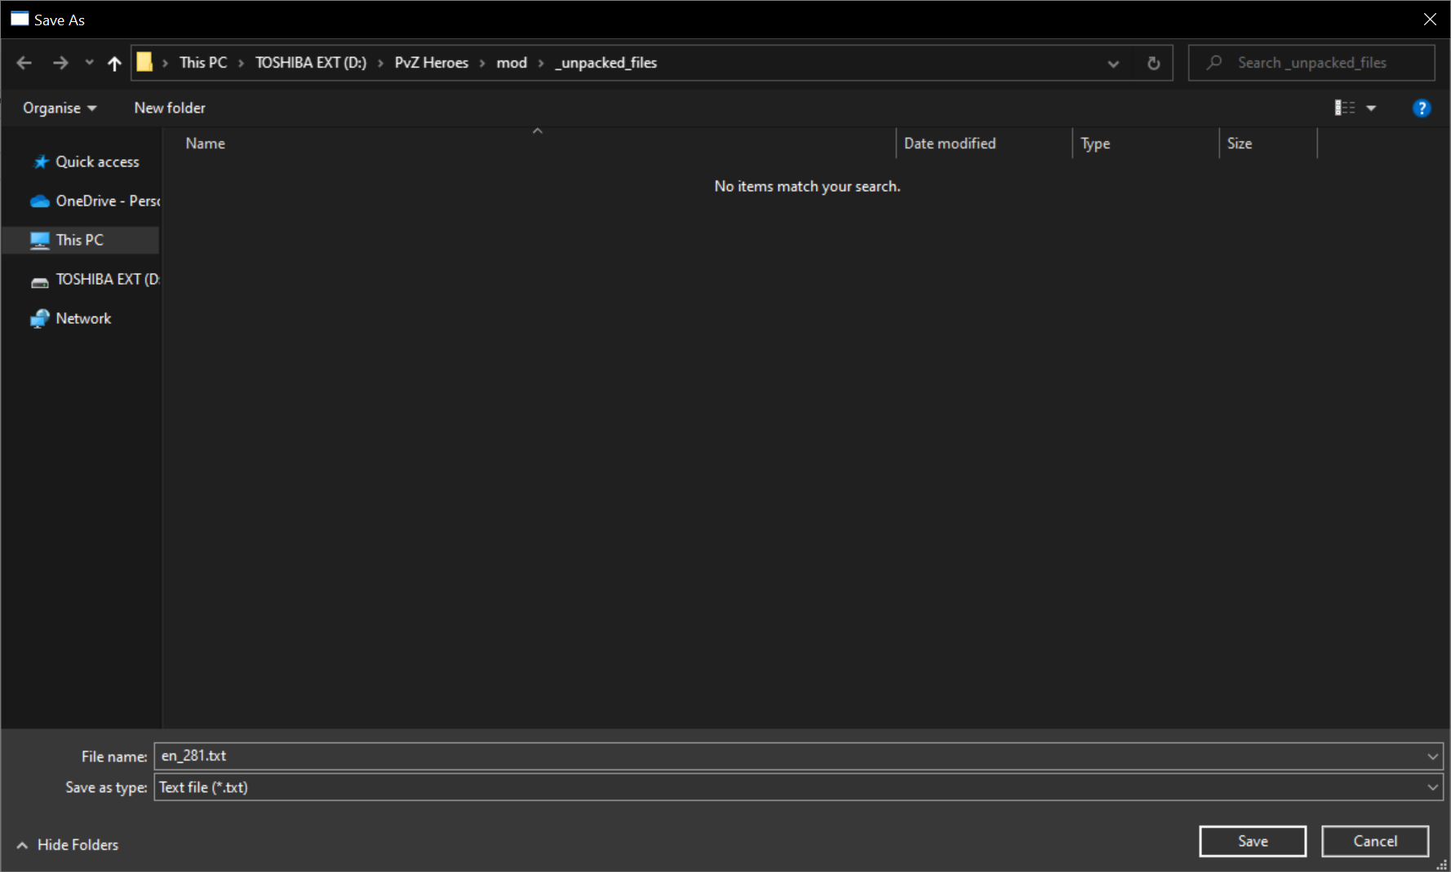
Task: Open the Save as type dropdown
Action: point(798,787)
